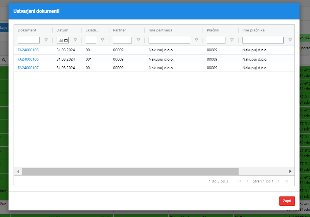Sort by the Partner column header
Viewport: 310px width, 217px height.
[x=119, y=30]
